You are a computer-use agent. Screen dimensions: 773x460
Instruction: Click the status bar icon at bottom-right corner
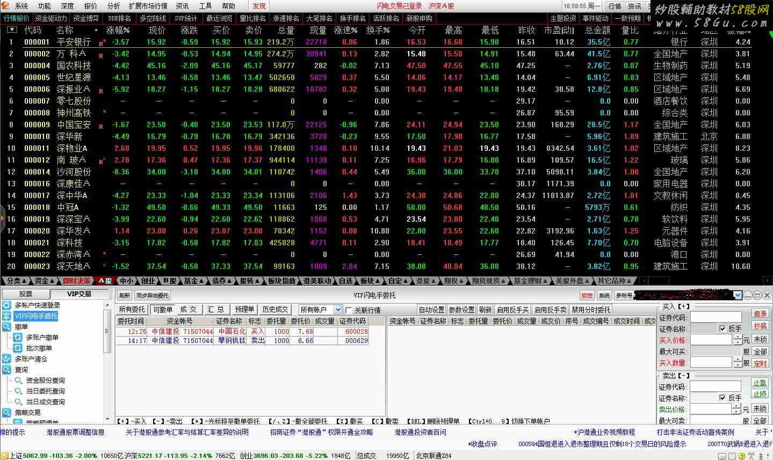pos(767,456)
